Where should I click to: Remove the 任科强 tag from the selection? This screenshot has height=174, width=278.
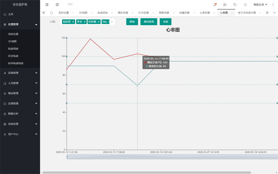coord(98,22)
